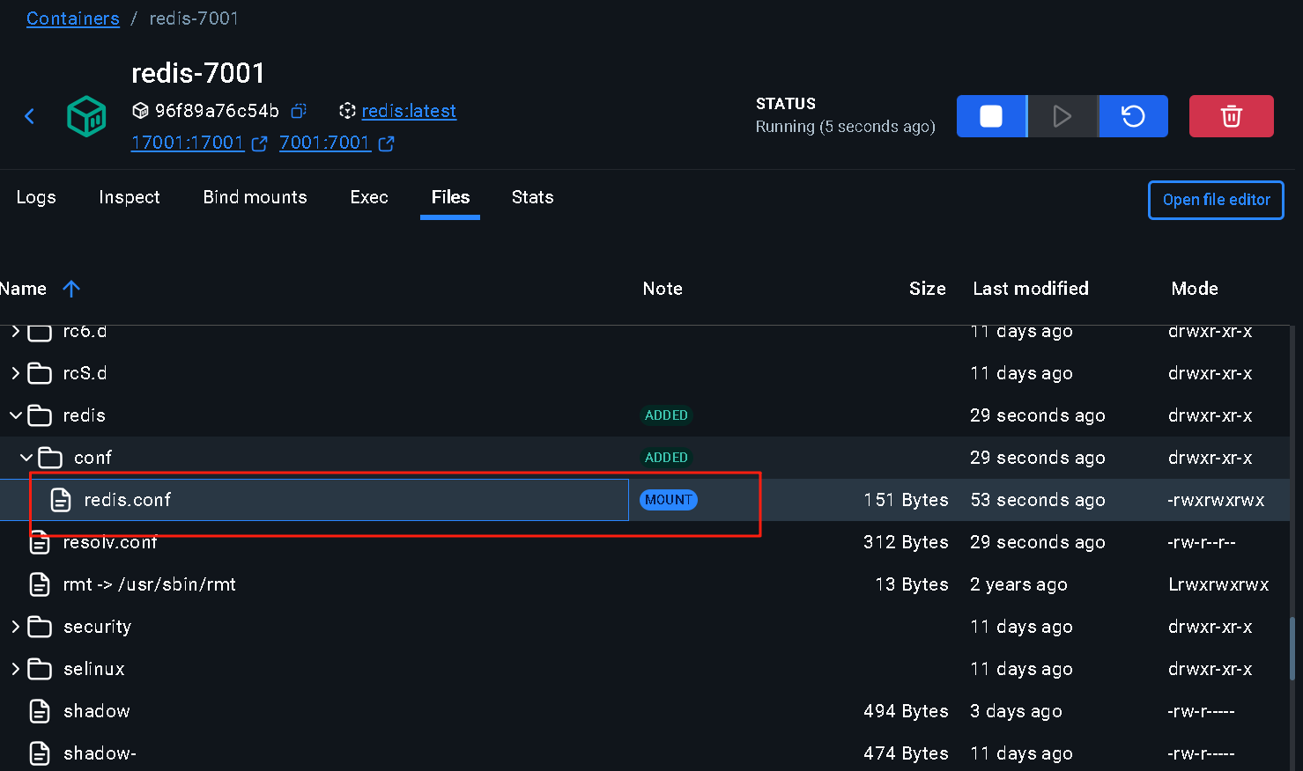Click the image icon beside redis:latest
Image resolution: width=1303 pixels, height=771 pixels.
point(347,111)
